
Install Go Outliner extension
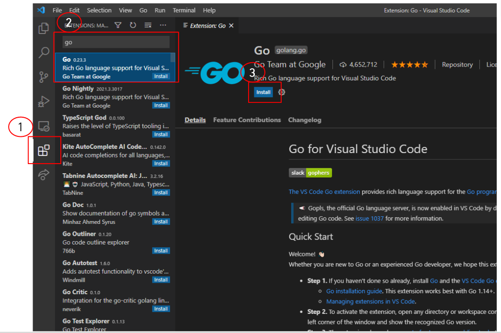coord(161,251)
